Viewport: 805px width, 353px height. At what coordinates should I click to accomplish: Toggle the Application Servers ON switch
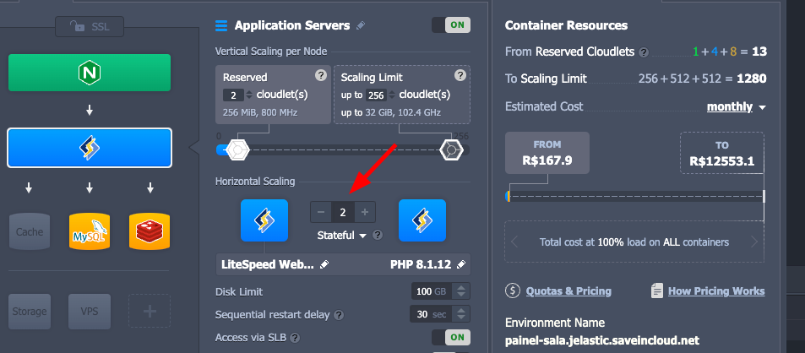pyautogui.click(x=450, y=25)
